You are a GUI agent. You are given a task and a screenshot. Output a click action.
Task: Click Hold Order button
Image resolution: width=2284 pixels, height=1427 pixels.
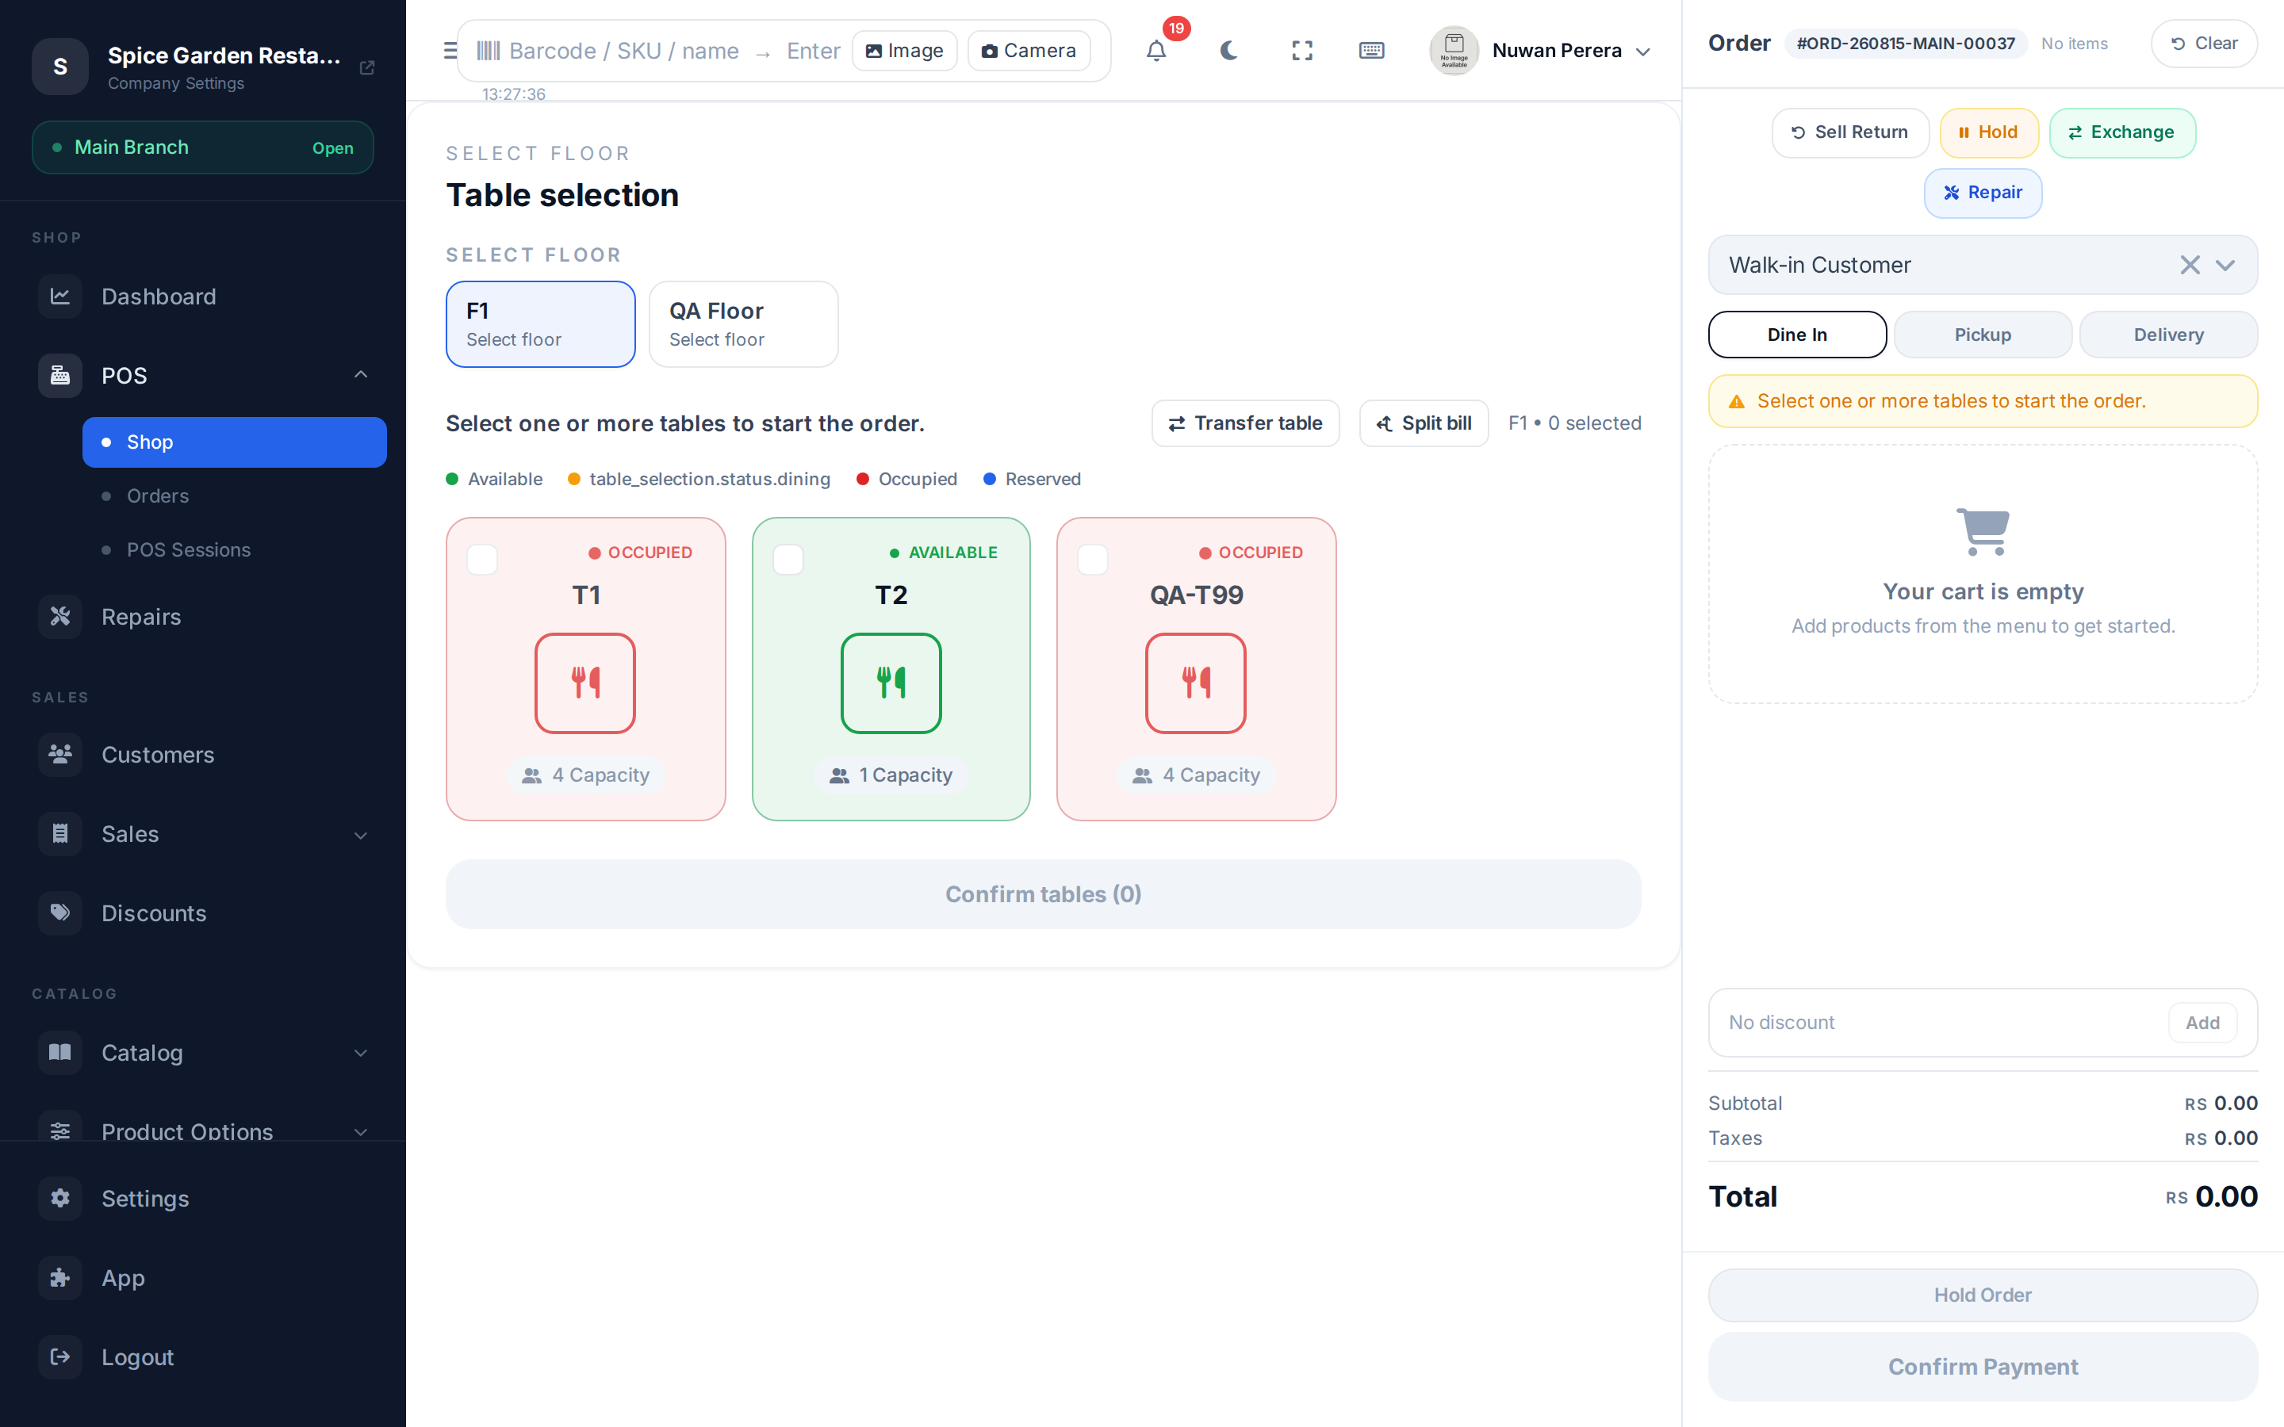(1983, 1295)
